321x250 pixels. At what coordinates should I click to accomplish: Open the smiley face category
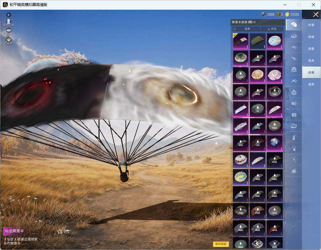tap(294, 70)
